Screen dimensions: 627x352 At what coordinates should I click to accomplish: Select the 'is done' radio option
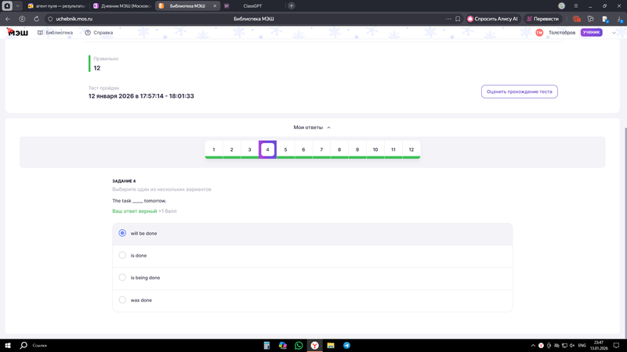point(122,255)
